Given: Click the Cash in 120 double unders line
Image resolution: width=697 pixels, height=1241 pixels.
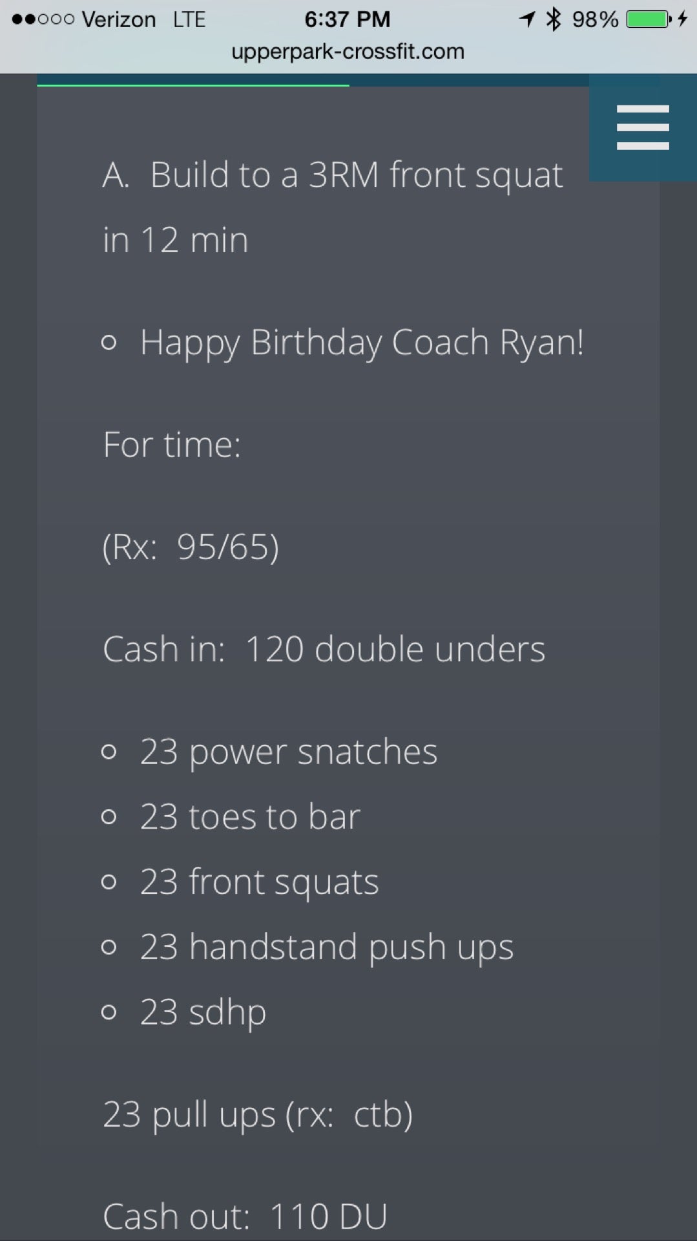Looking at the screenshot, I should pyautogui.click(x=324, y=649).
